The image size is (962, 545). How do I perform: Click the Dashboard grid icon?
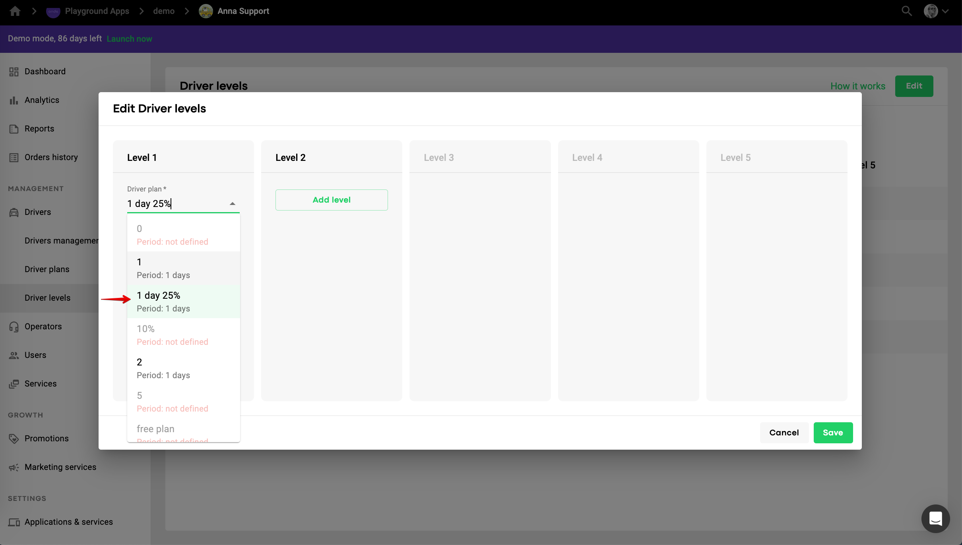pos(14,72)
